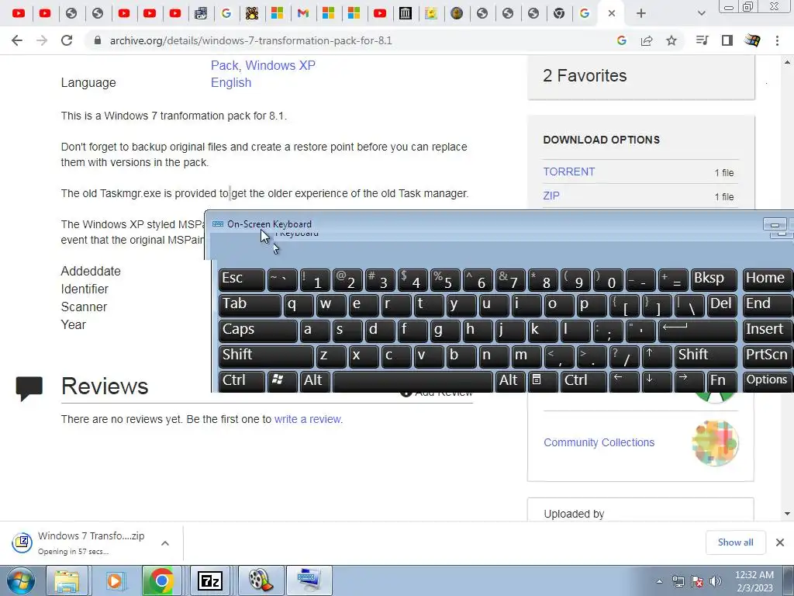794x596 pixels.
Task: Tap the Windows logo key on On-Screen Keyboard
Action: [x=281, y=381]
